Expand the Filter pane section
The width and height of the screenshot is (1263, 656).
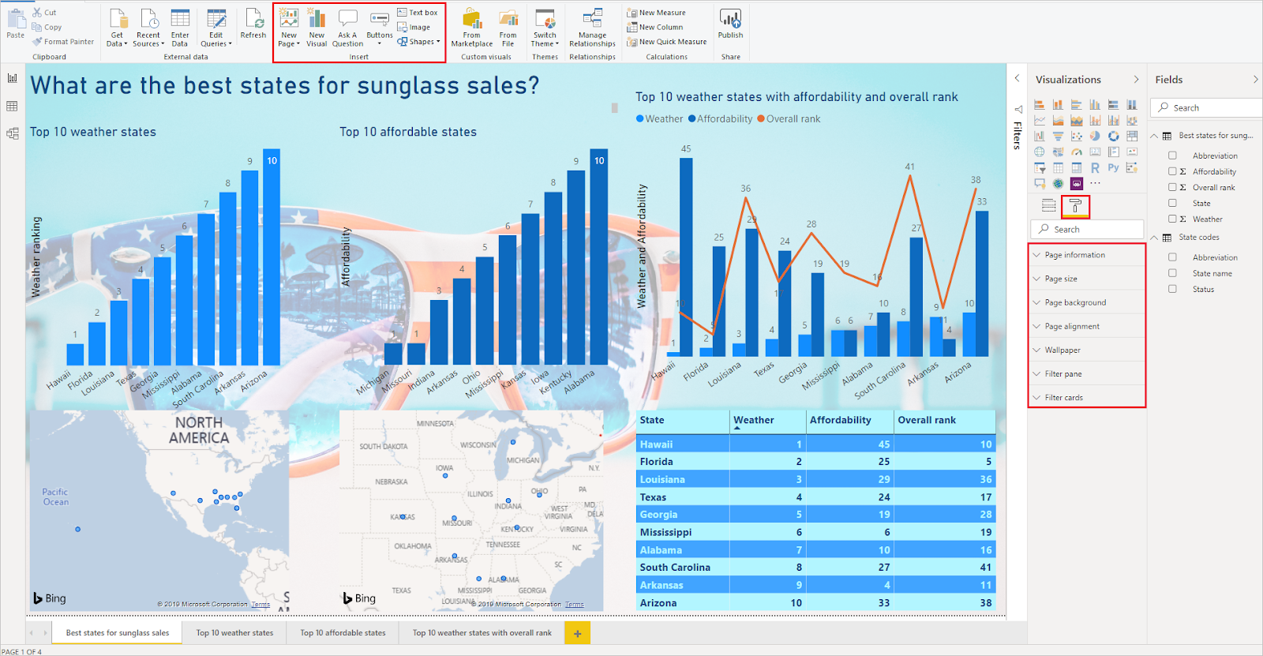pos(1087,373)
